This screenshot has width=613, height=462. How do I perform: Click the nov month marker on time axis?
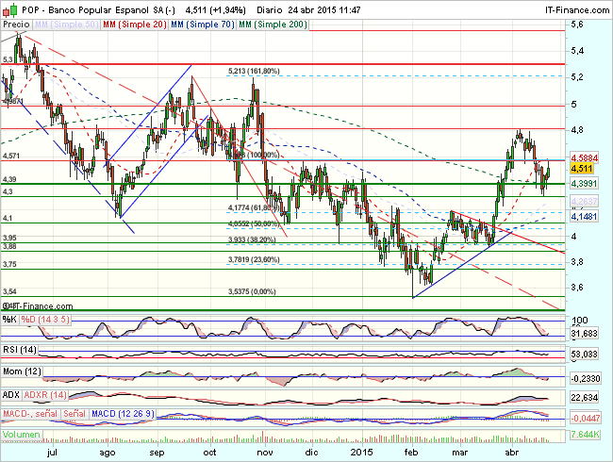[x=265, y=453]
